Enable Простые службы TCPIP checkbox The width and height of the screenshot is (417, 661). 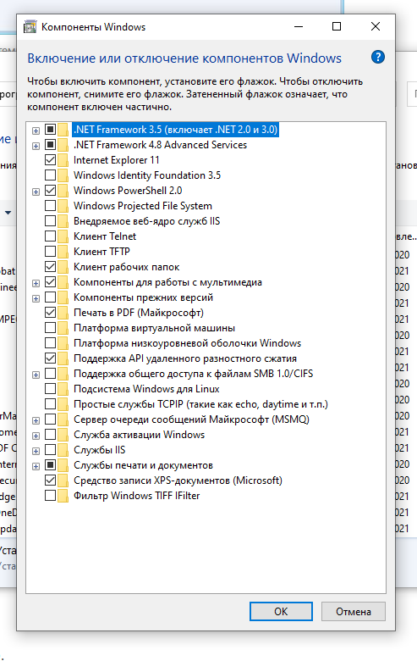[50, 404]
